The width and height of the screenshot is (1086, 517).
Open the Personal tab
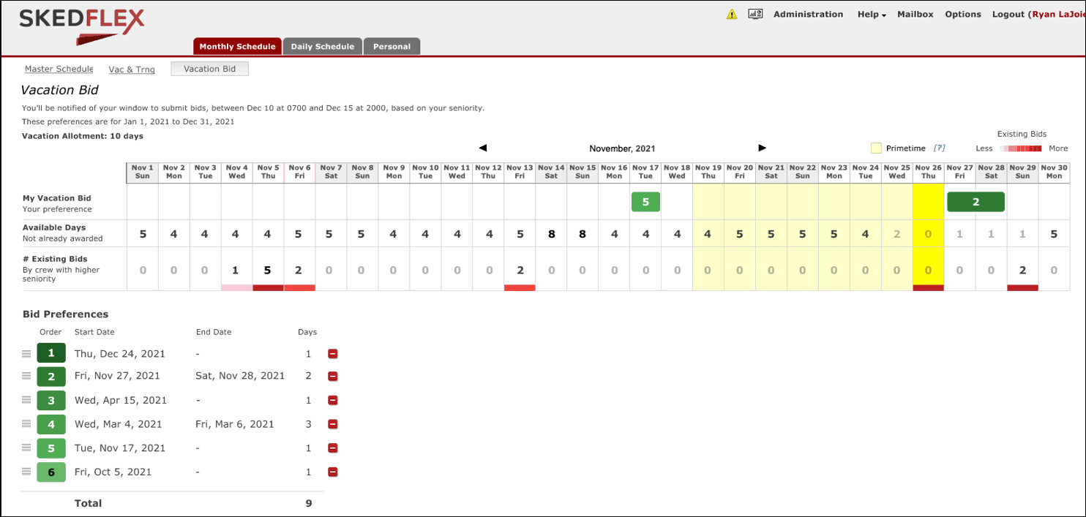point(392,45)
